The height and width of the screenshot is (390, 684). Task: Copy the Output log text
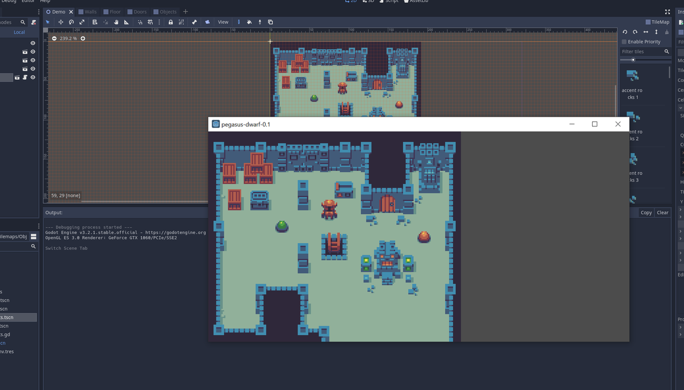click(646, 212)
